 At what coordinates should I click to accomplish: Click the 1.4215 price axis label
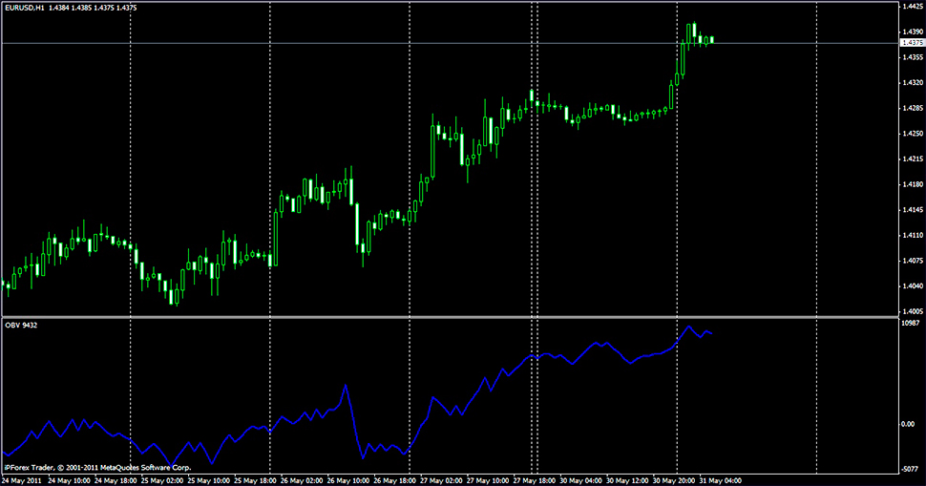tap(911, 158)
